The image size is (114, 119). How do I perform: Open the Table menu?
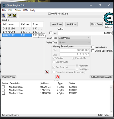point(18,10)
